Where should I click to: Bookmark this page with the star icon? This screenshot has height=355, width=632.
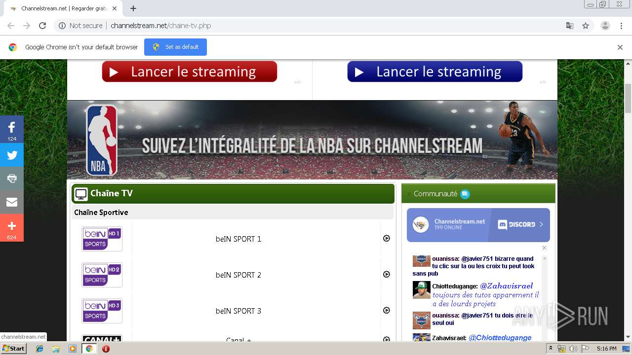coord(586,26)
